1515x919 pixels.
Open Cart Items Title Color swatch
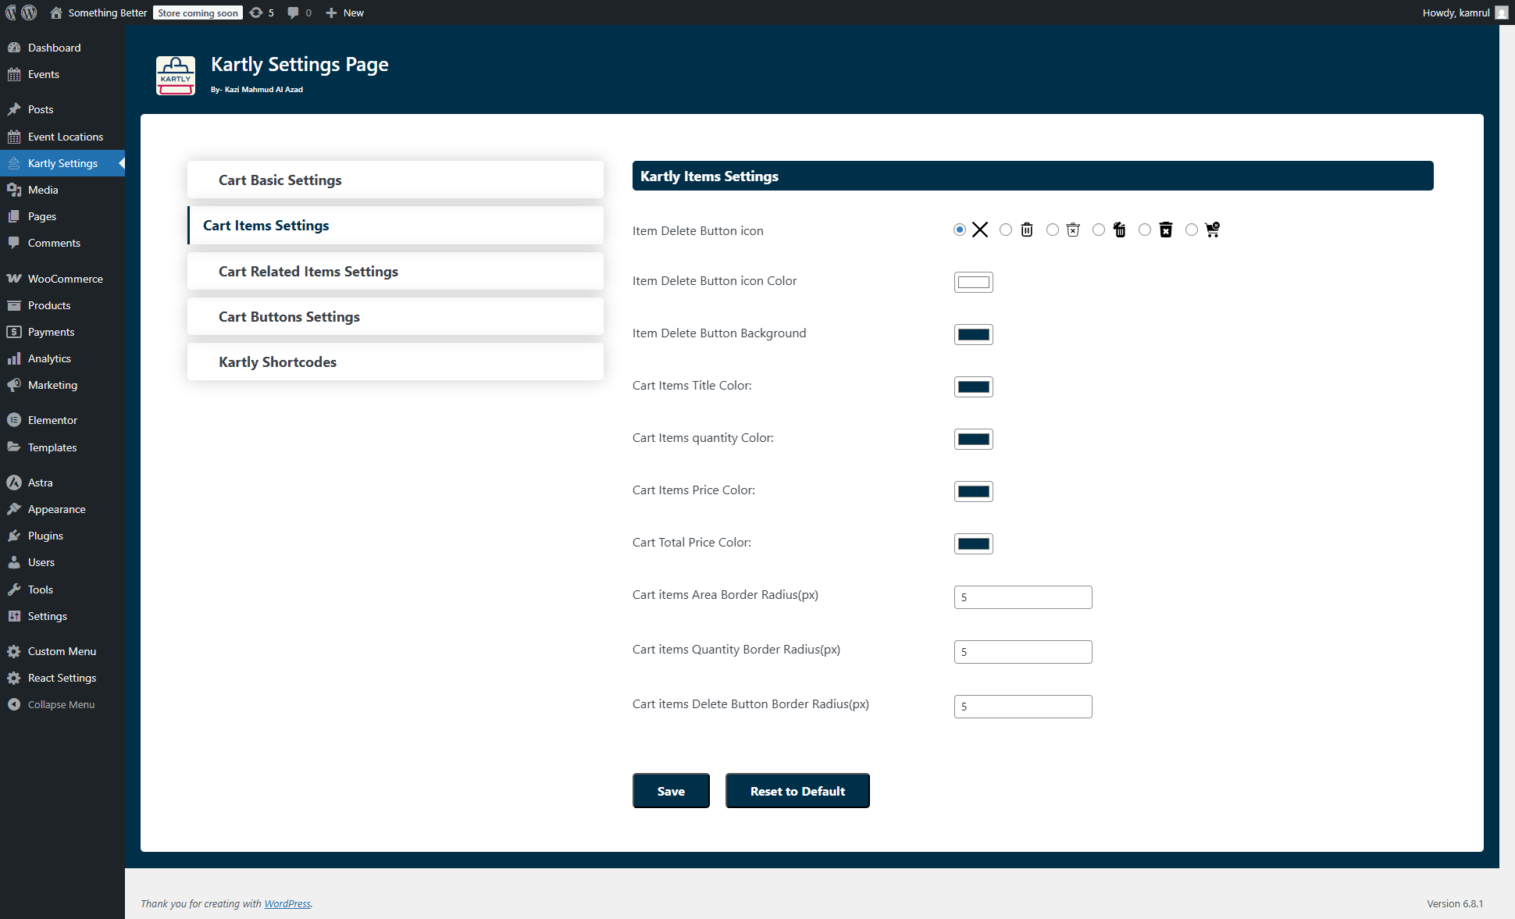pos(974,386)
